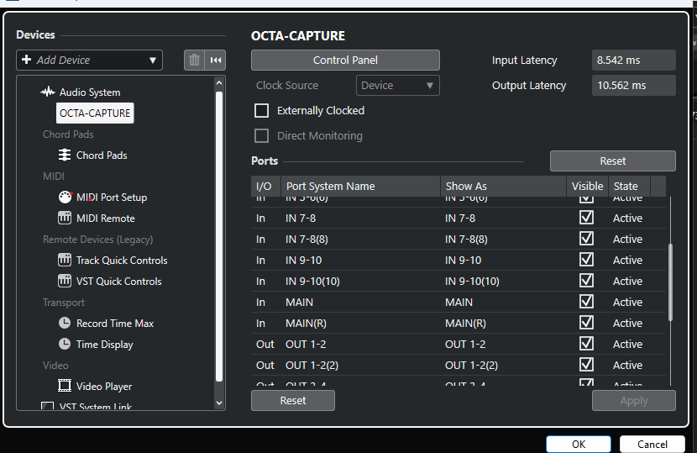Select Audio System in device tree
This screenshot has height=453, width=697.
(x=90, y=92)
